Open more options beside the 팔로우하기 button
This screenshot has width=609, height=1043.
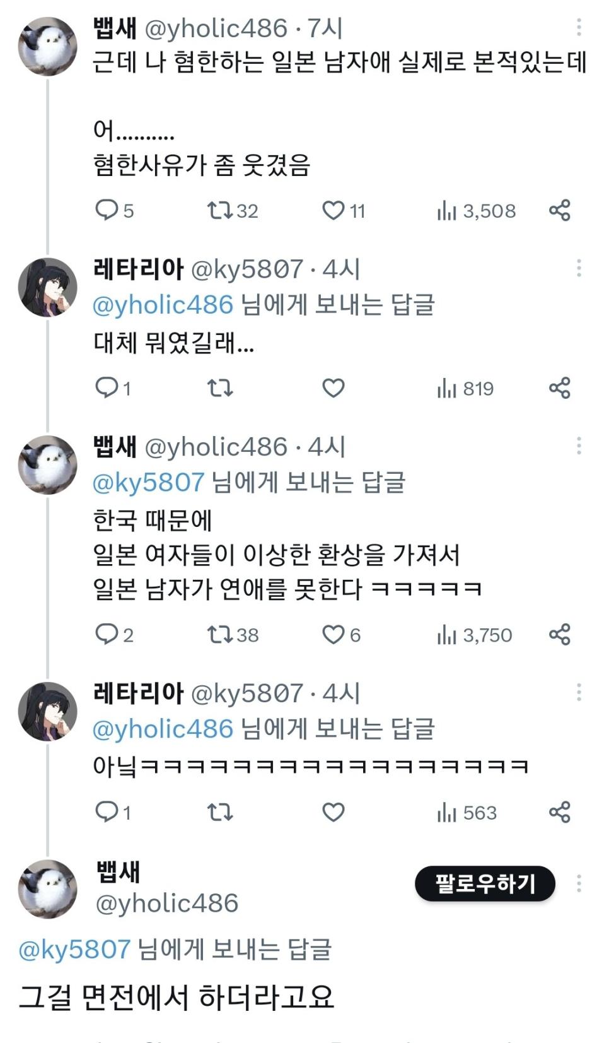(x=579, y=883)
